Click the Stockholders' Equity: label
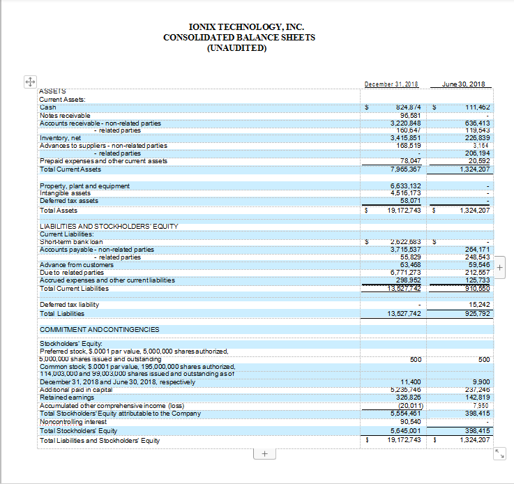 click(71, 344)
